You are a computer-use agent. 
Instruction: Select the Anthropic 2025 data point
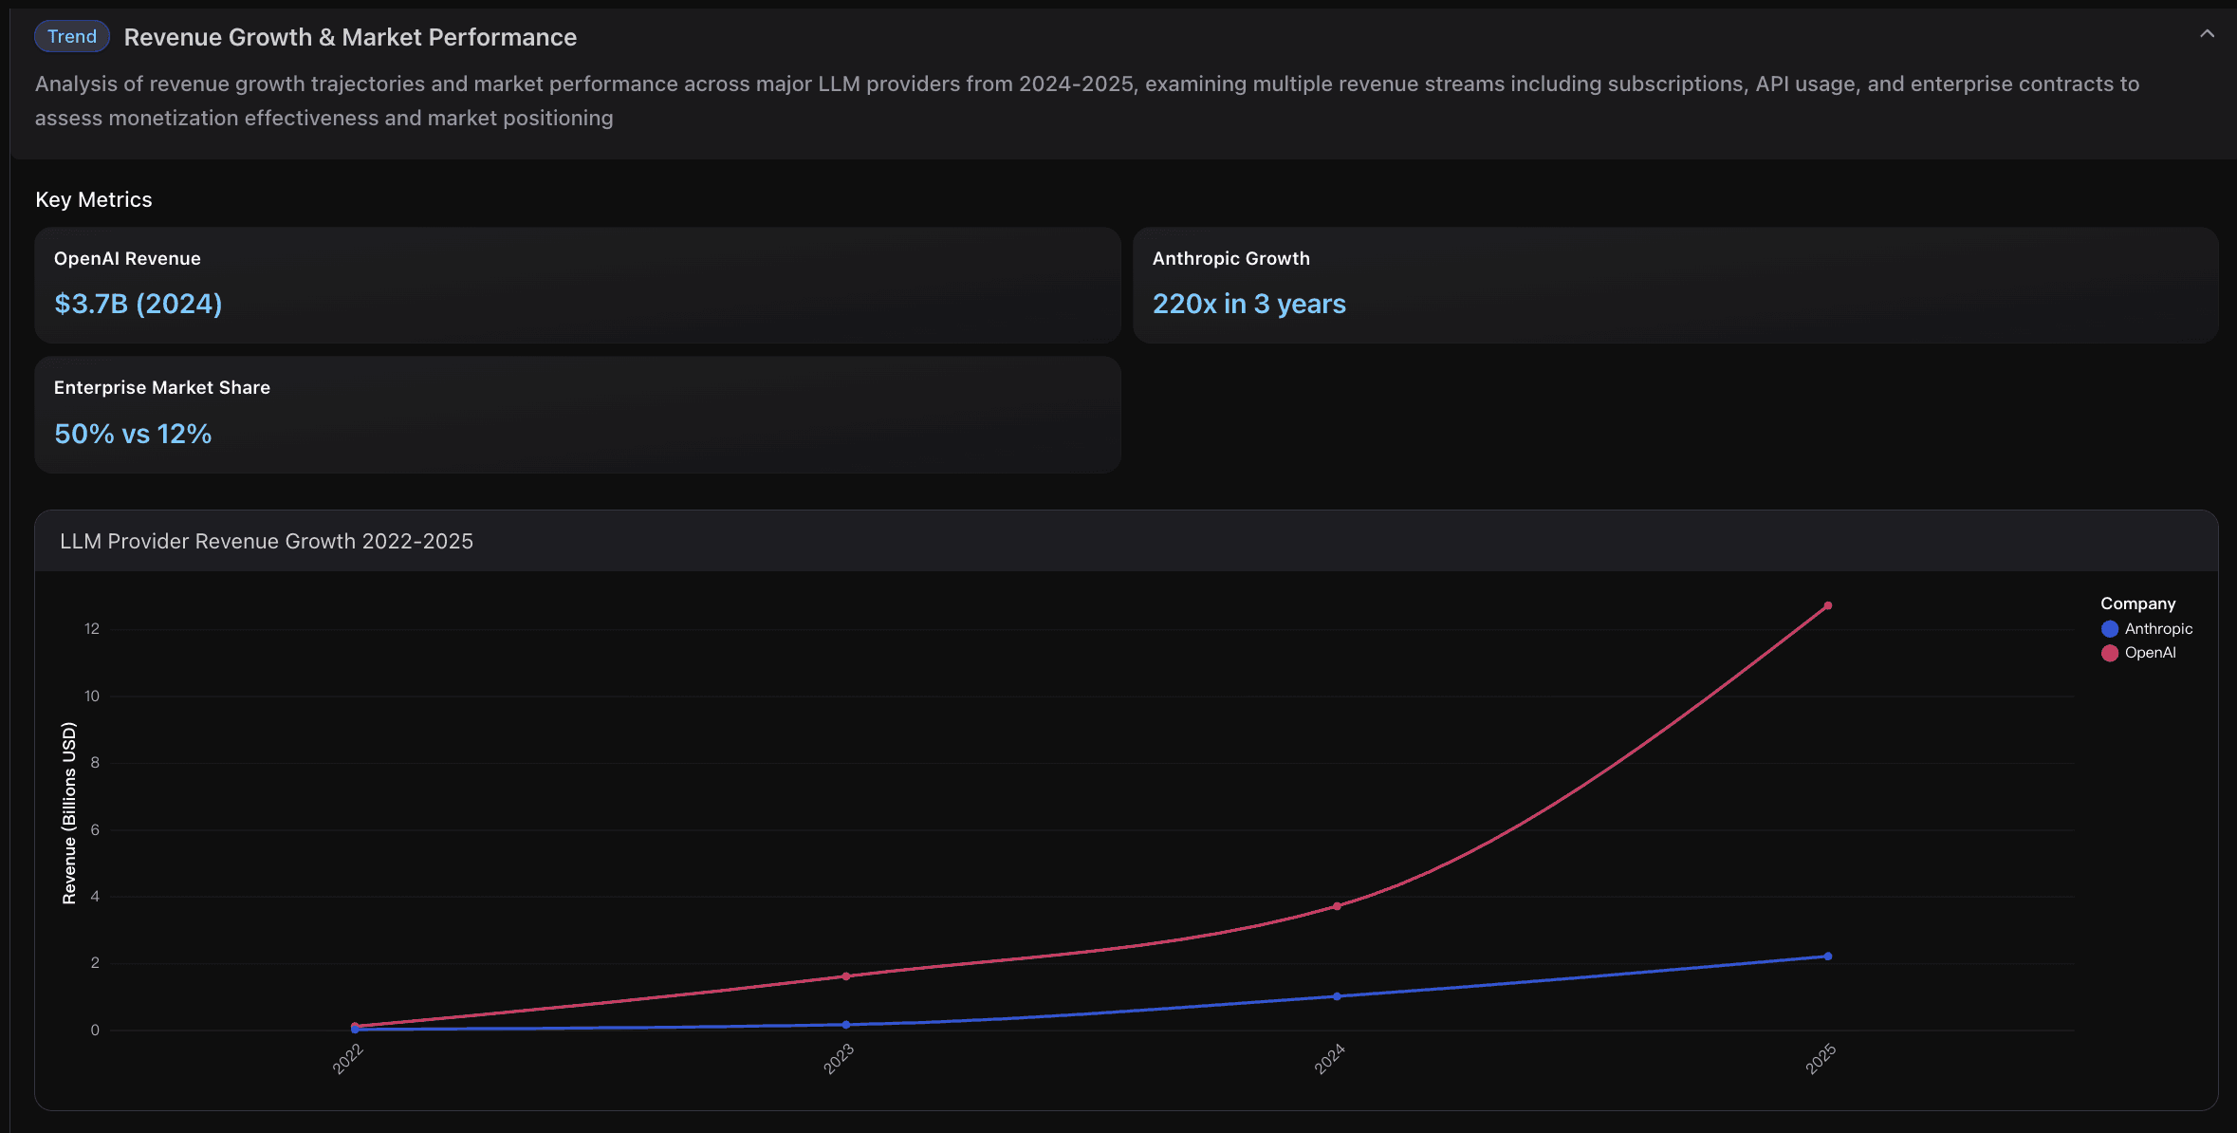click(1828, 957)
